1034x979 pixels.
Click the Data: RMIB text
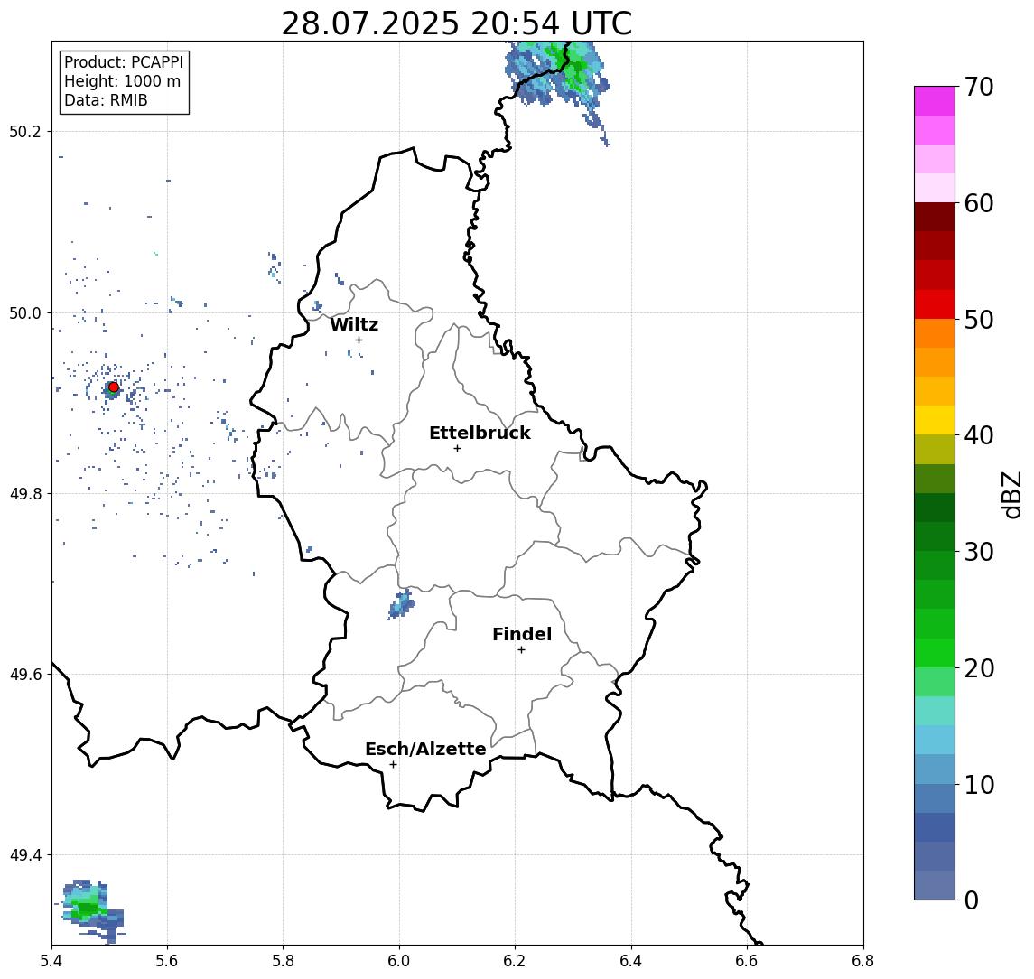pyautogui.click(x=106, y=100)
